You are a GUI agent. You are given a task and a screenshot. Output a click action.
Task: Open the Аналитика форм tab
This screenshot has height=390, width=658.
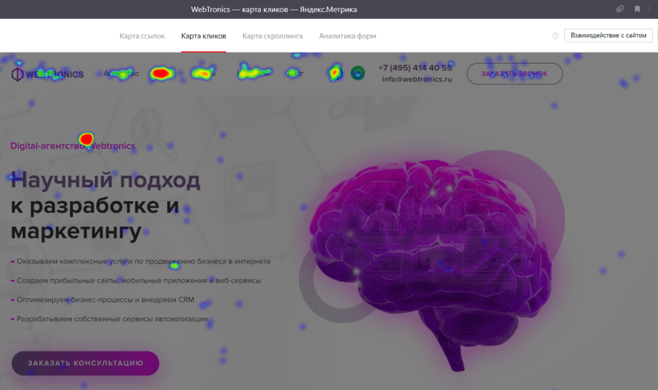(348, 36)
